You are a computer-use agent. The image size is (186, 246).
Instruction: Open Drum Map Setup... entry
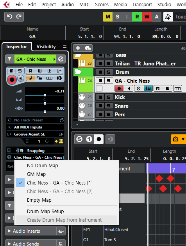tap(66, 211)
